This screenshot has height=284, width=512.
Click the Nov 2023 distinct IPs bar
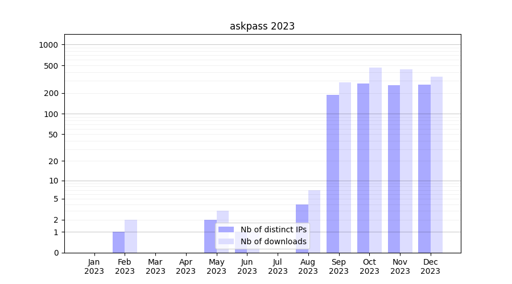(394, 169)
